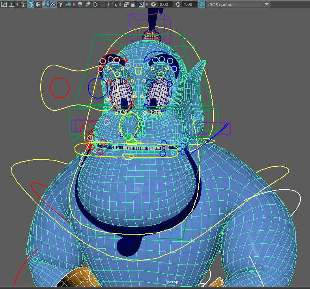This screenshot has width=310, height=289.
Task: Click the sRGB gamma view transform field
Action: (x=235, y=4)
